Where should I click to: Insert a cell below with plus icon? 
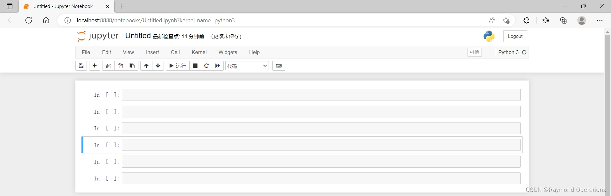[x=95, y=66]
